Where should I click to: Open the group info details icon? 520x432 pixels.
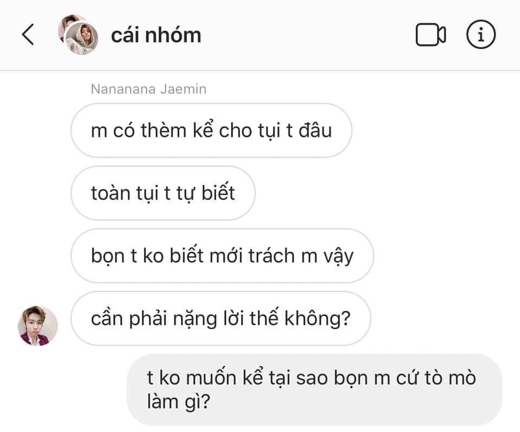click(x=481, y=35)
